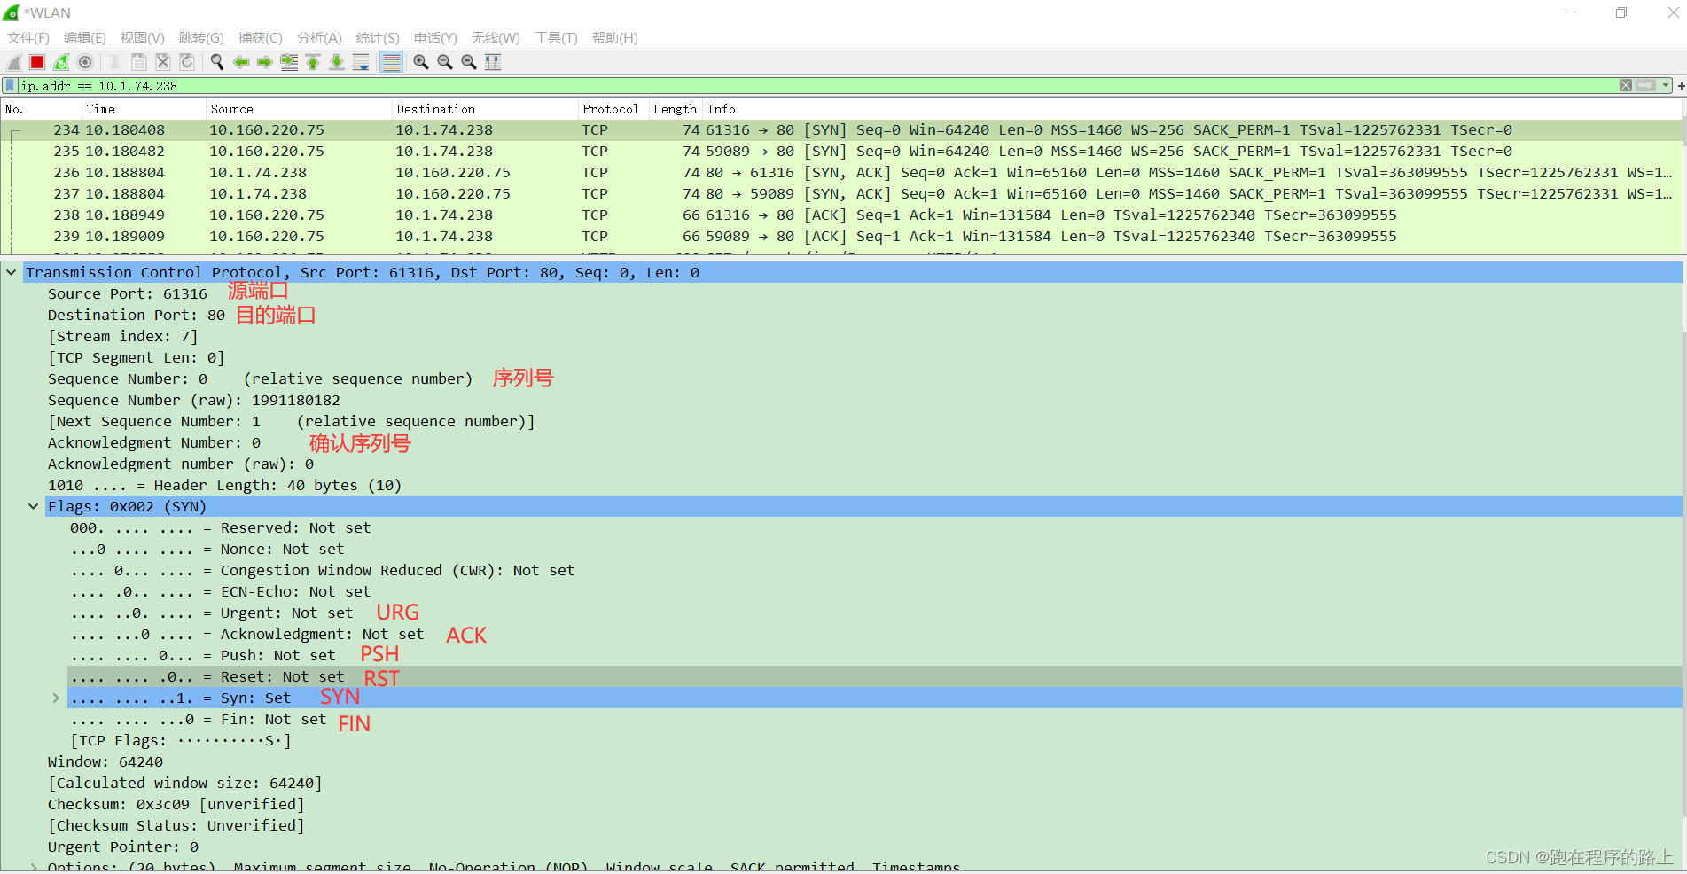The image size is (1687, 874).
Task: Sort by Length column header
Action: 676,109
